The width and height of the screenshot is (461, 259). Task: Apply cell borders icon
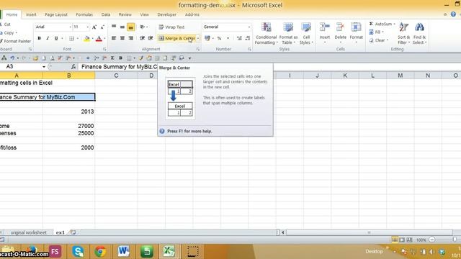tap(71, 38)
